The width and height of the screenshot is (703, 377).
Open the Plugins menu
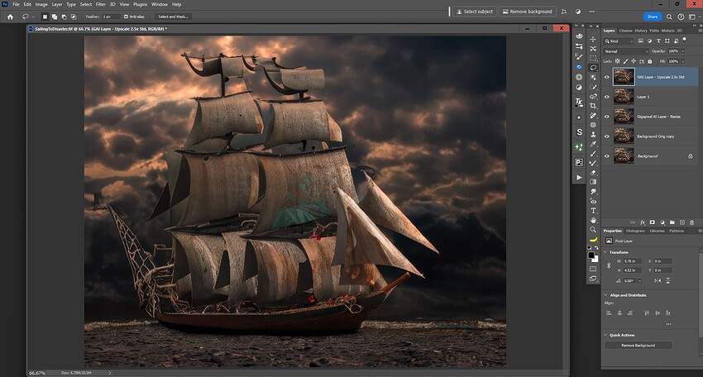140,4
